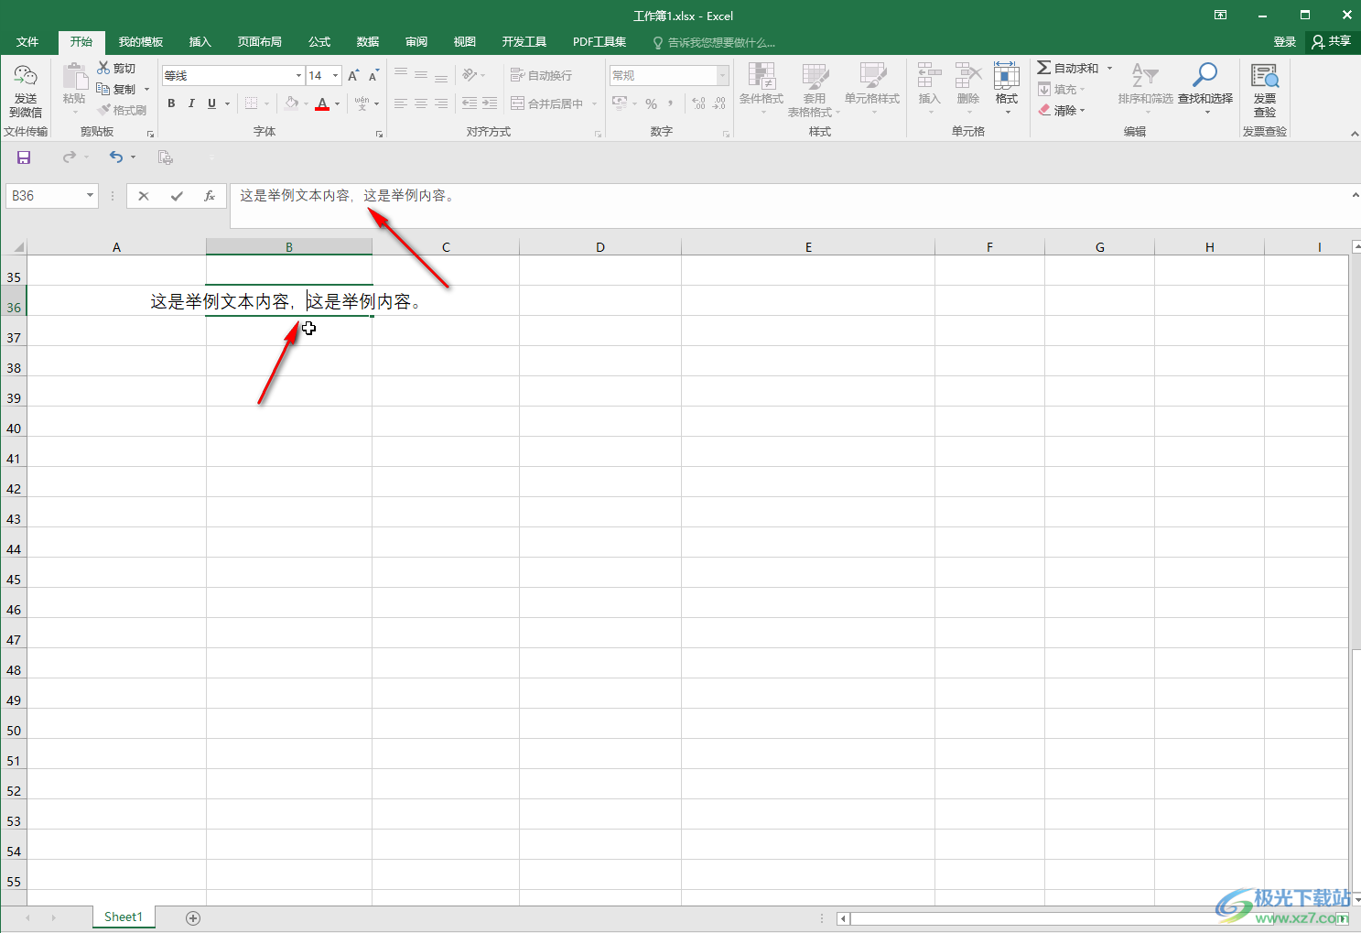Image resolution: width=1361 pixels, height=933 pixels.
Task: Click the text orientation icon
Action: coord(470,75)
